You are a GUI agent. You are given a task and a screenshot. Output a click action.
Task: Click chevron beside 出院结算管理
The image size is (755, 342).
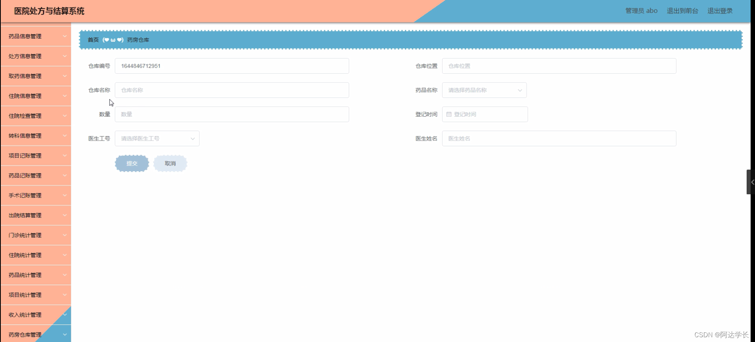click(65, 215)
